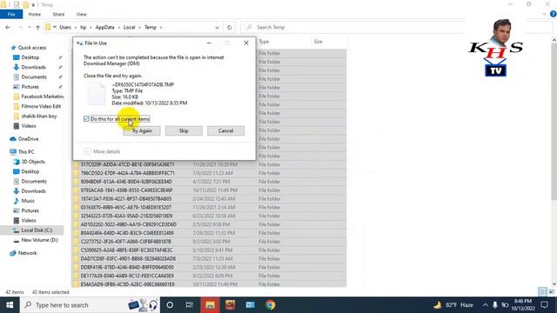The height and width of the screenshot is (313, 557).
Task: Open the weather widget showing 82°F Haze
Action: click(453, 305)
